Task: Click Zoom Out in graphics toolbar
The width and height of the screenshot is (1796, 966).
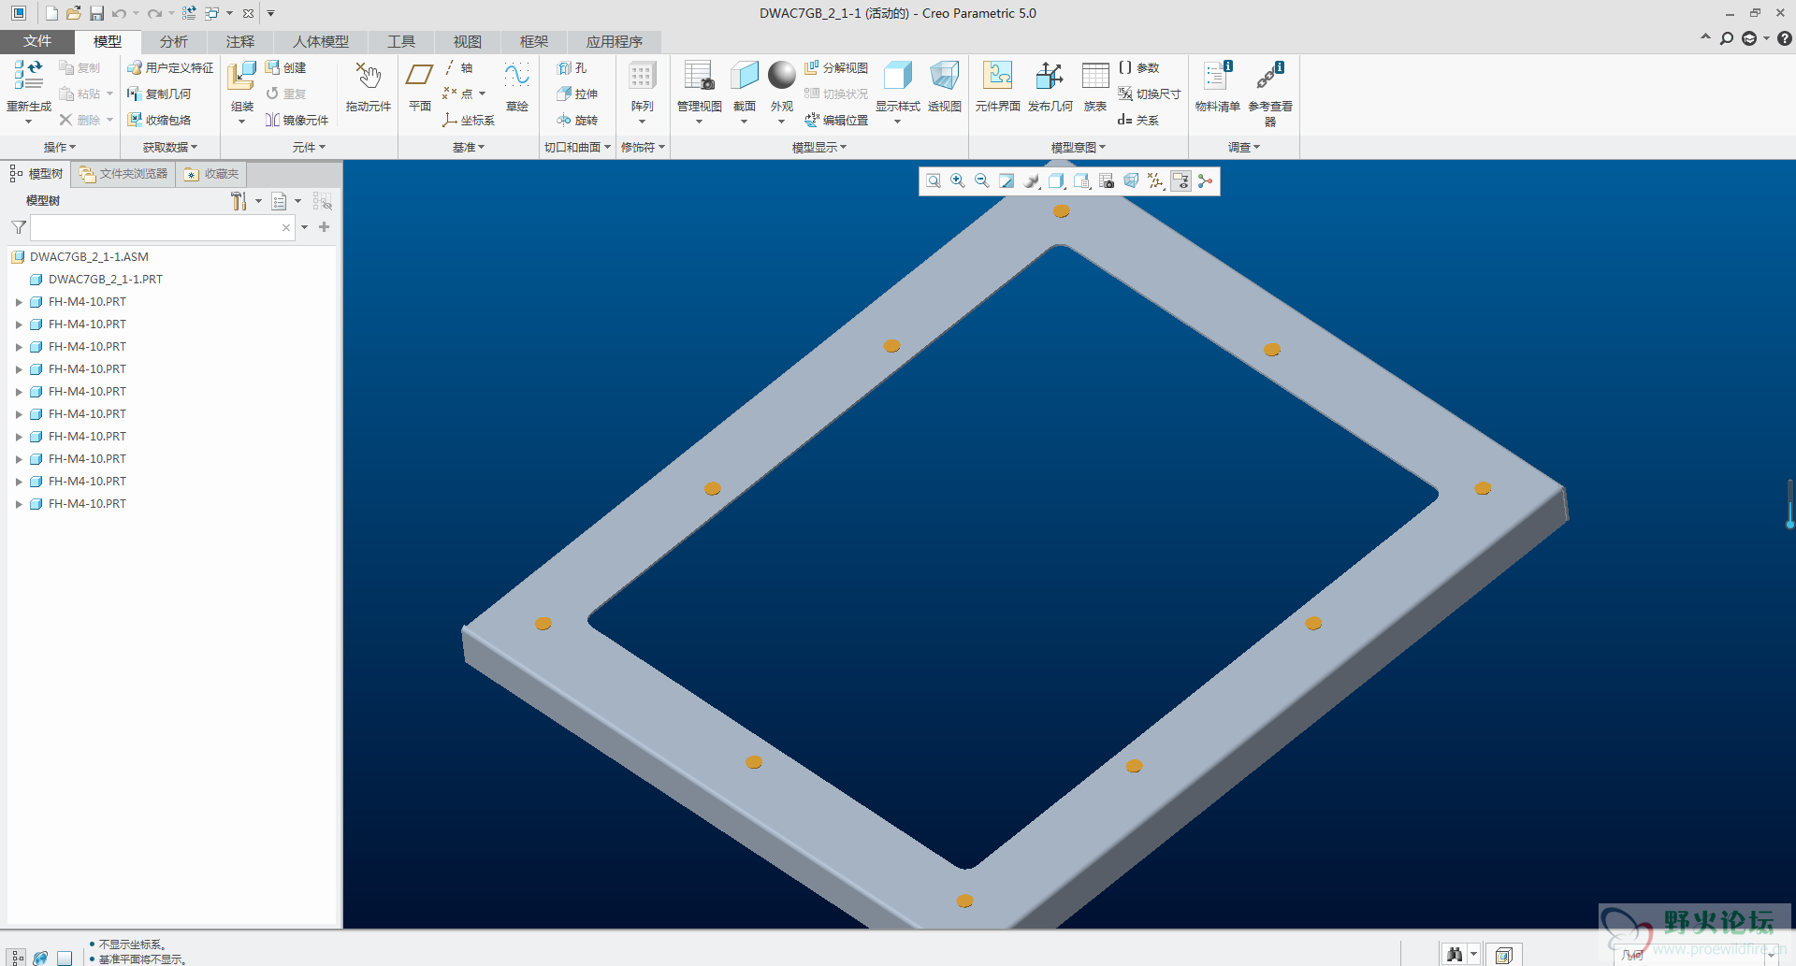Action: coord(982,181)
